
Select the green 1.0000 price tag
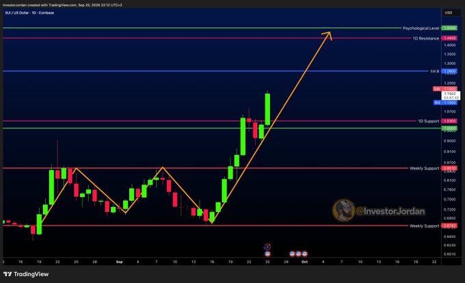point(449,129)
